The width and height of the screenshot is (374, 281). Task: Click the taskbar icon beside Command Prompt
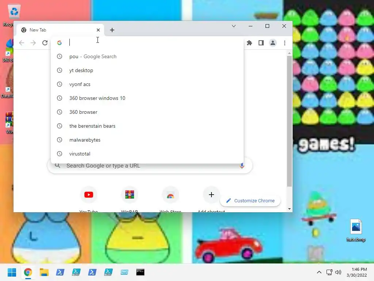point(124,272)
